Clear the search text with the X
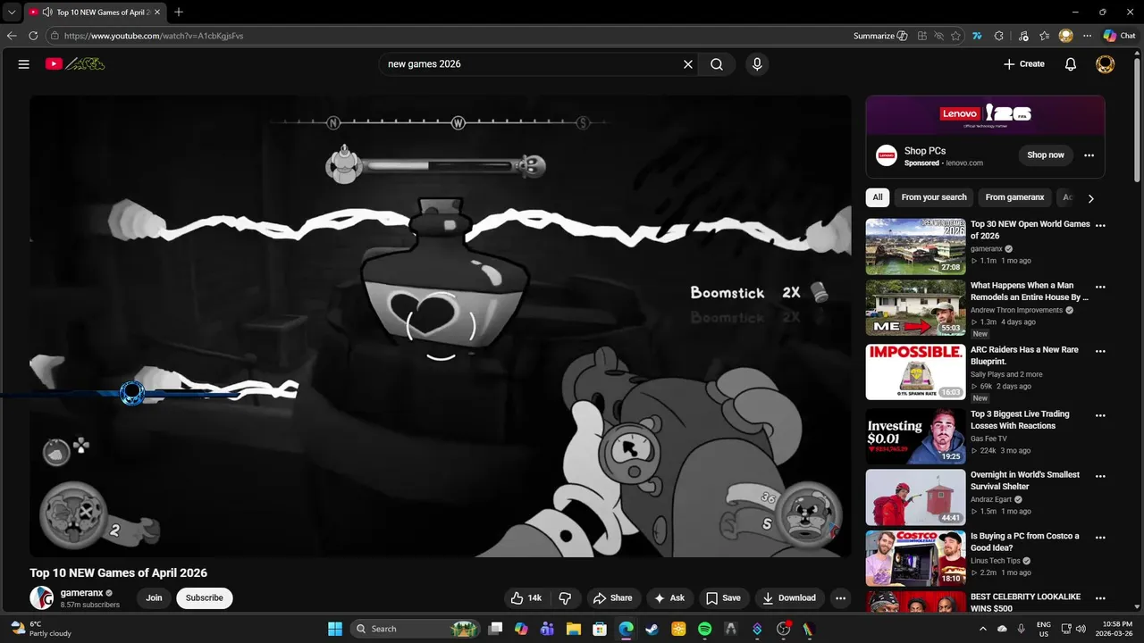1144x643 pixels. pos(688,64)
